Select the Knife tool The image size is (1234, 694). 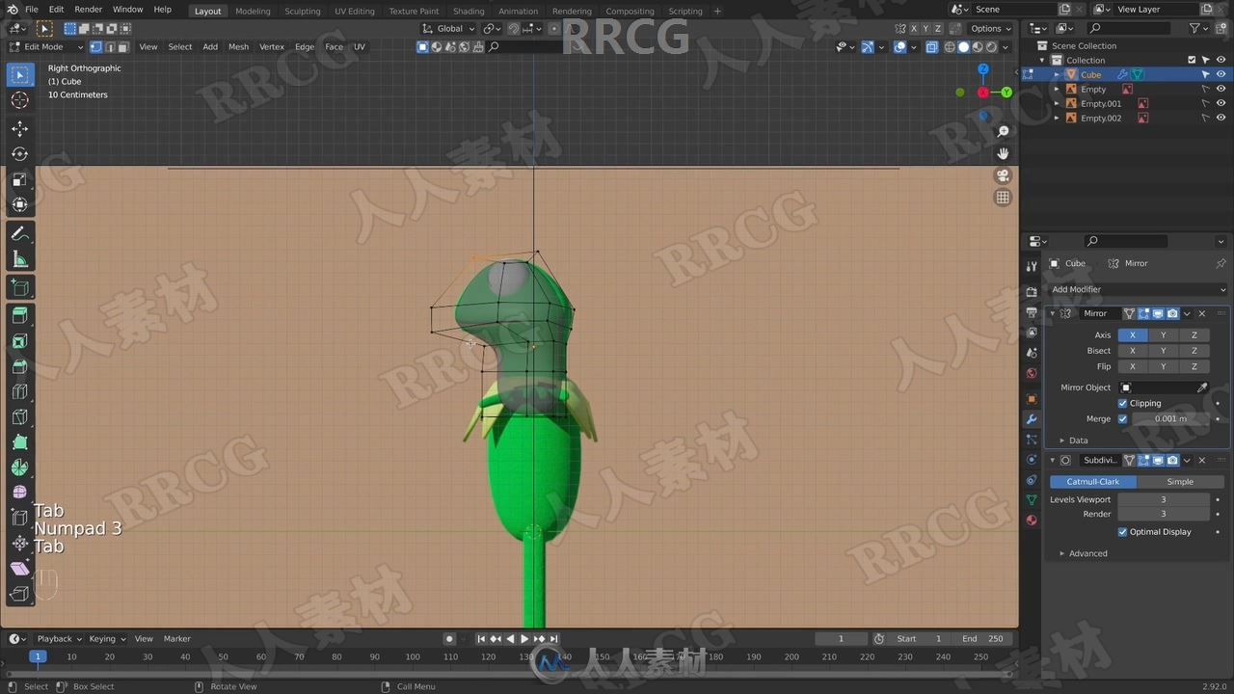tap(19, 416)
